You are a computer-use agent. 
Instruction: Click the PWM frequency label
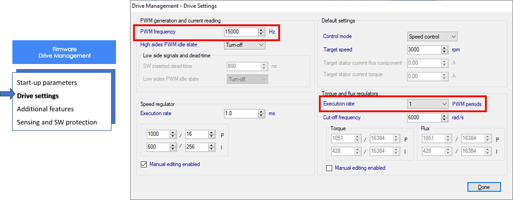click(158, 32)
